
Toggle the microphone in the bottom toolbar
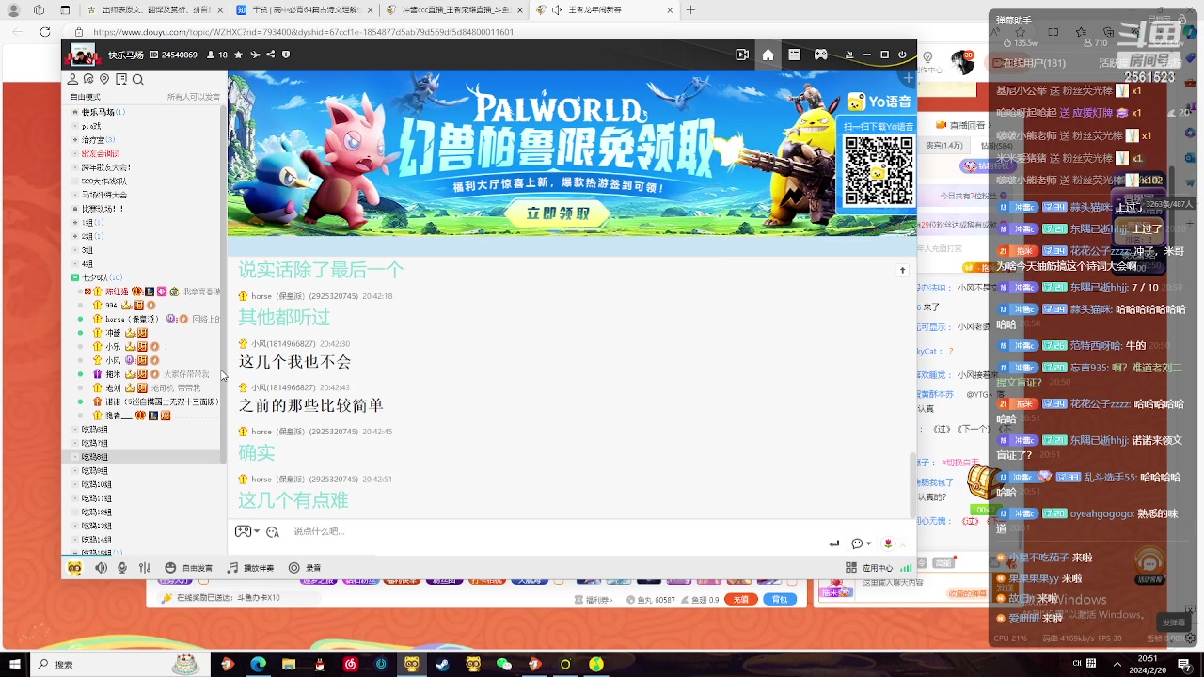click(x=122, y=568)
